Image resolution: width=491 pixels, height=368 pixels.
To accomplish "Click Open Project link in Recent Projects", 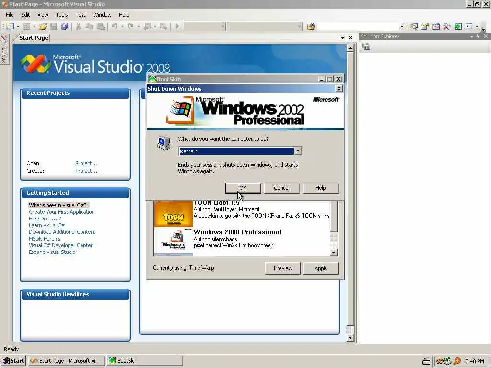I will coord(86,163).
